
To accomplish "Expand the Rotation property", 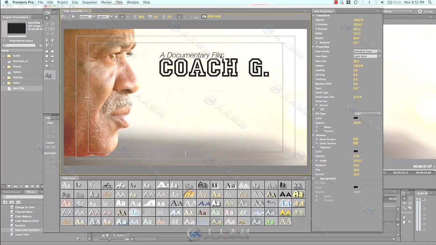I will click(317, 43).
